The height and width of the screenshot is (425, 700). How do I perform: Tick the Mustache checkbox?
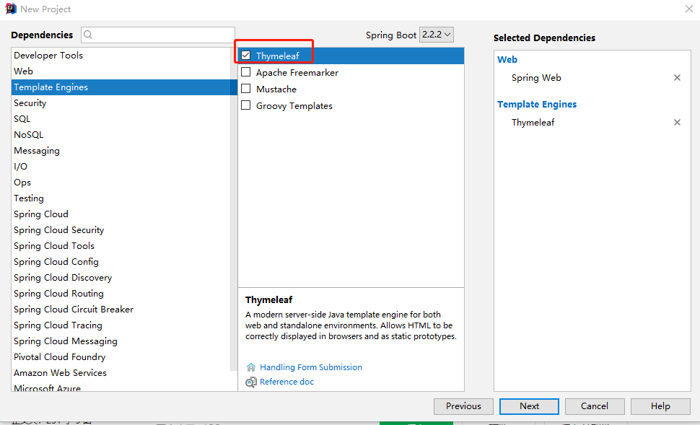pos(246,89)
